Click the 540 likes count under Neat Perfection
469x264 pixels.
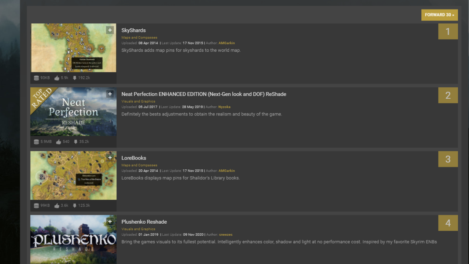coord(66,142)
